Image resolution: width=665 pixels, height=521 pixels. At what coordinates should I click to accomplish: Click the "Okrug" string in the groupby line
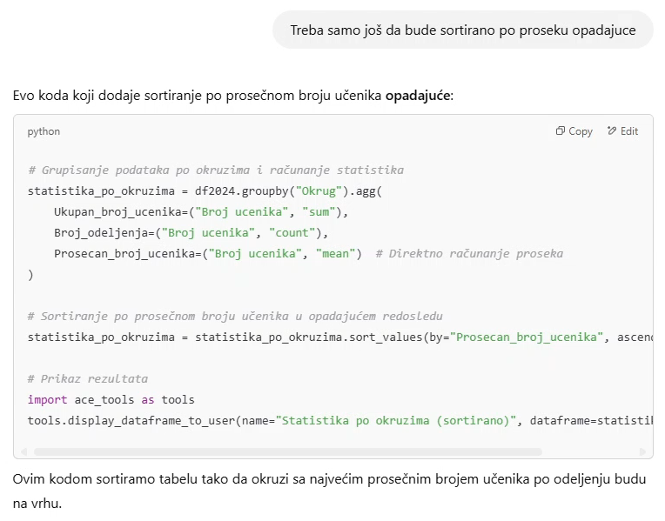click(x=319, y=191)
